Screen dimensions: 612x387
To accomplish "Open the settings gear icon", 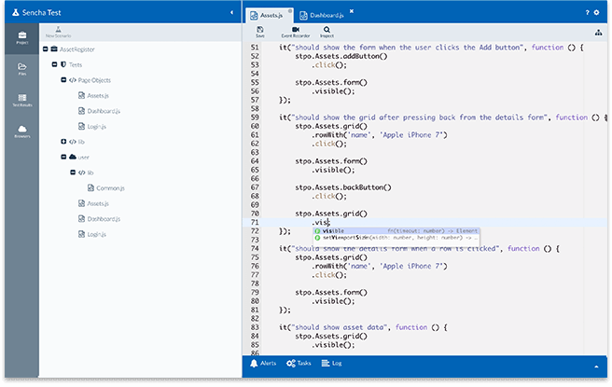I will [596, 12].
